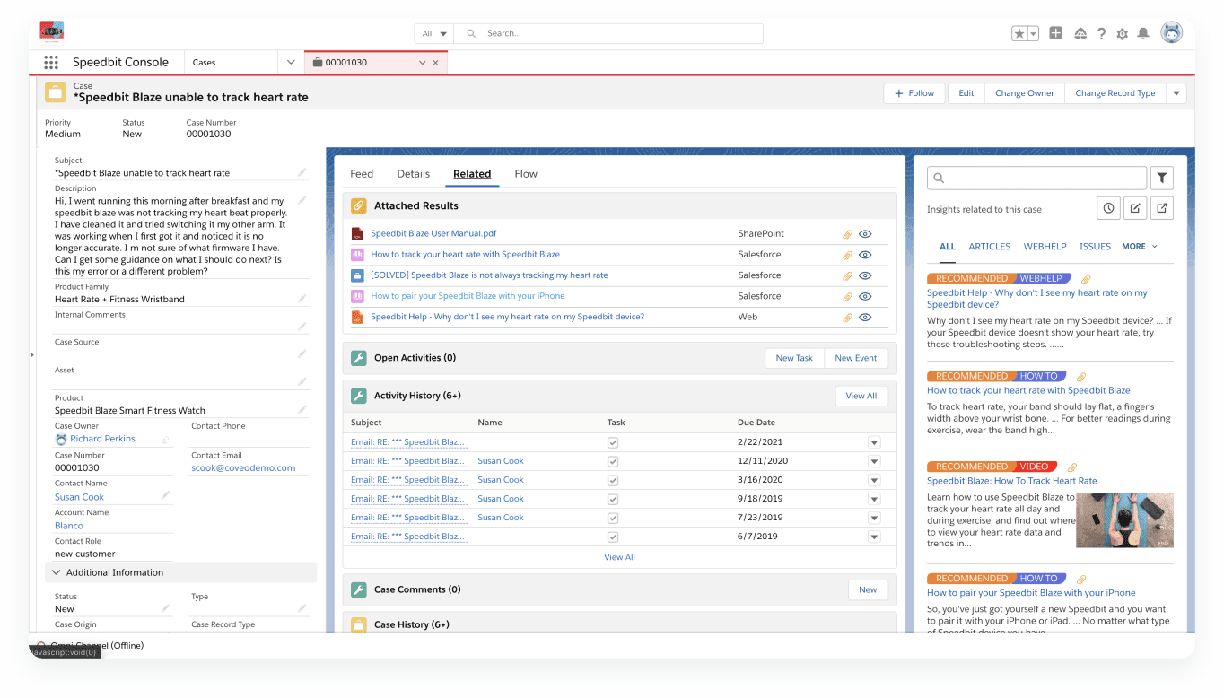
Task: Select the ARTICLES tab in Insights
Action: 990,247
